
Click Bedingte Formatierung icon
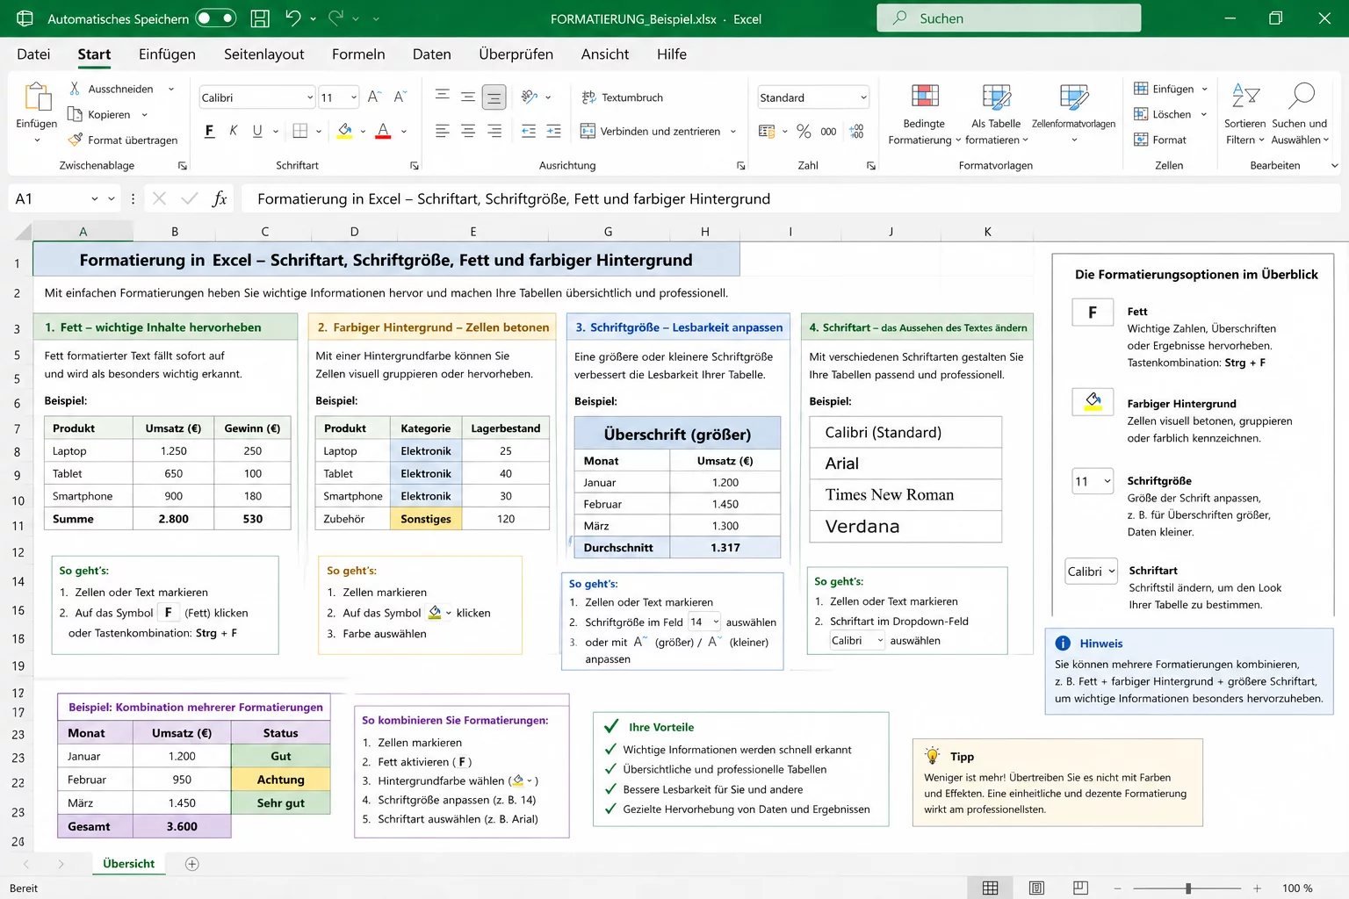[x=925, y=97]
